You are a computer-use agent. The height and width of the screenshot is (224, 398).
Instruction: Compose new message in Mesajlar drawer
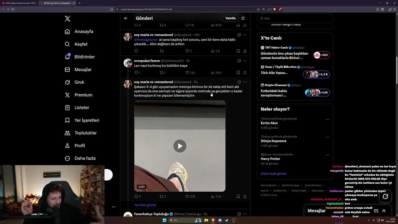point(376,211)
